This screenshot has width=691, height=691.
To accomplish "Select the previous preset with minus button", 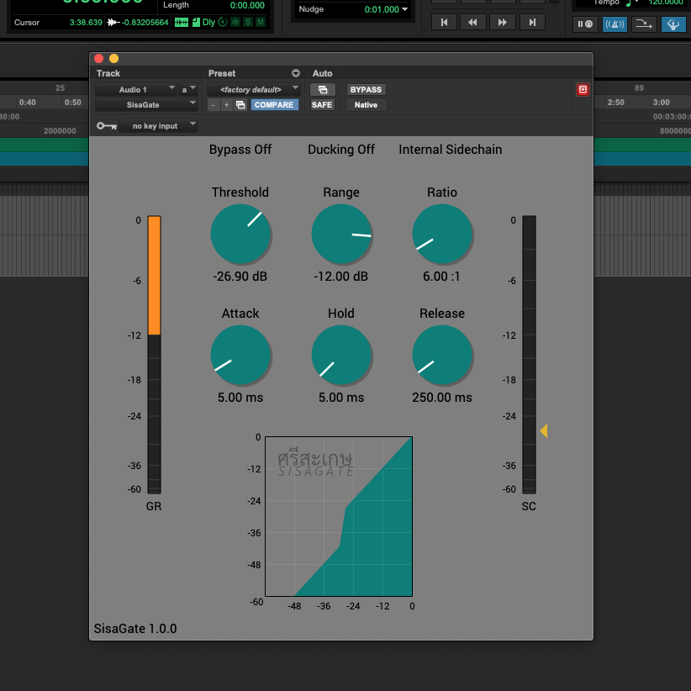I will click(214, 105).
